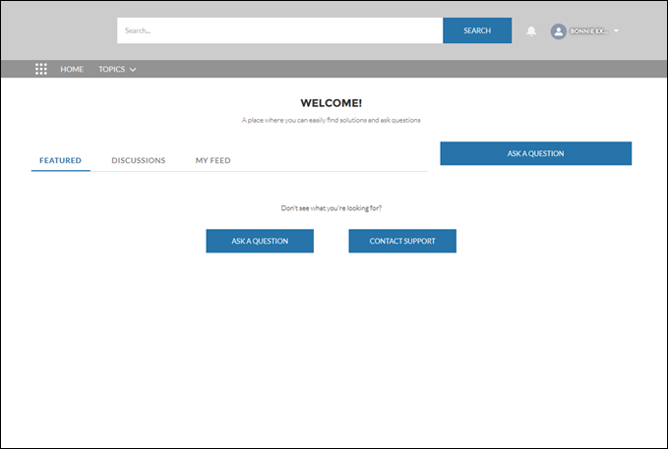Open the notifications bell

(x=531, y=31)
